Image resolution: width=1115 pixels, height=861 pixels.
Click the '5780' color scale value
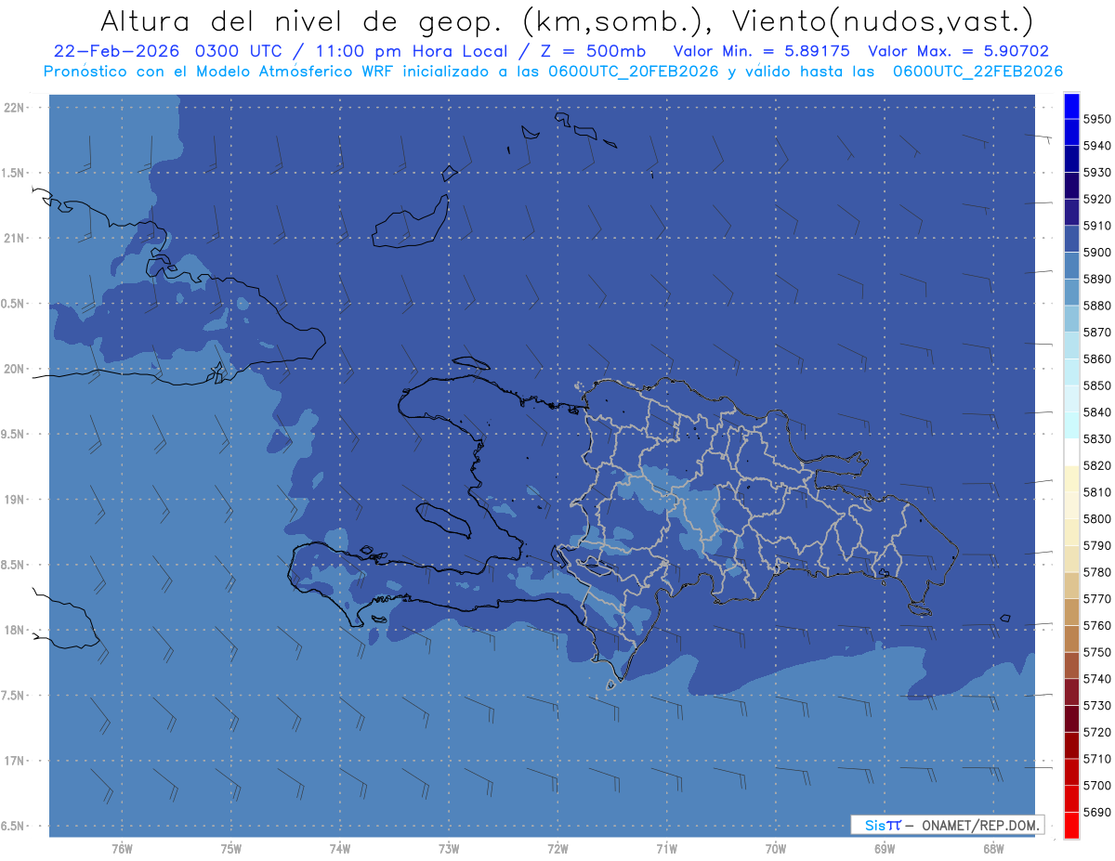[x=1096, y=572]
